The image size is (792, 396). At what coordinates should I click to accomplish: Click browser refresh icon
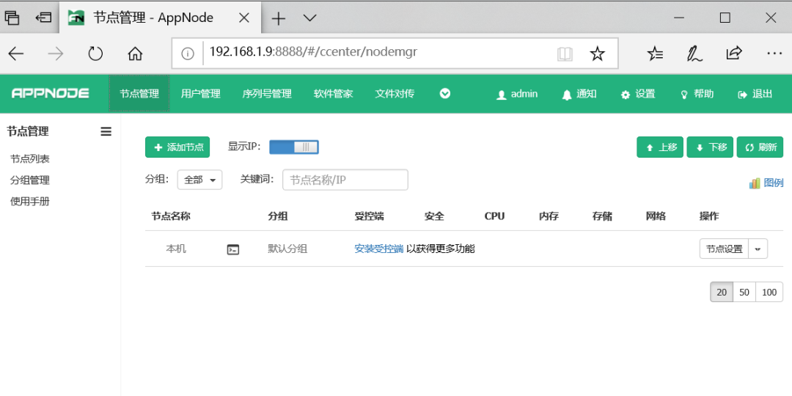pos(95,54)
